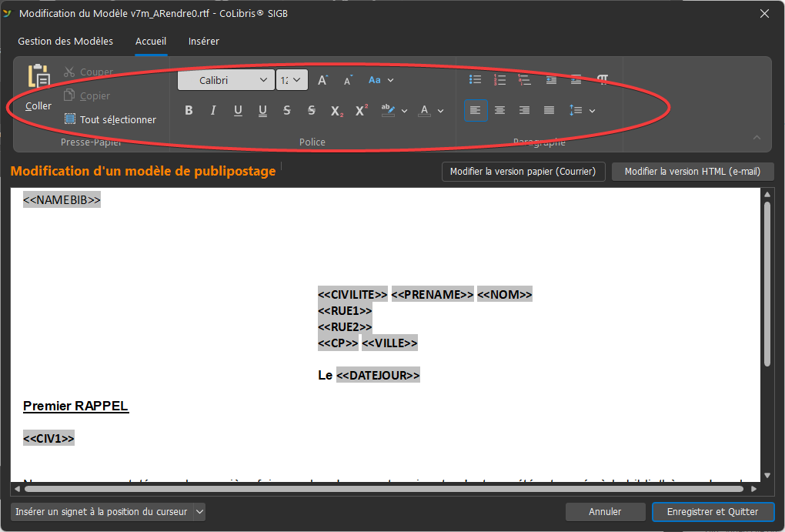Increase font size with grow icon

click(323, 80)
